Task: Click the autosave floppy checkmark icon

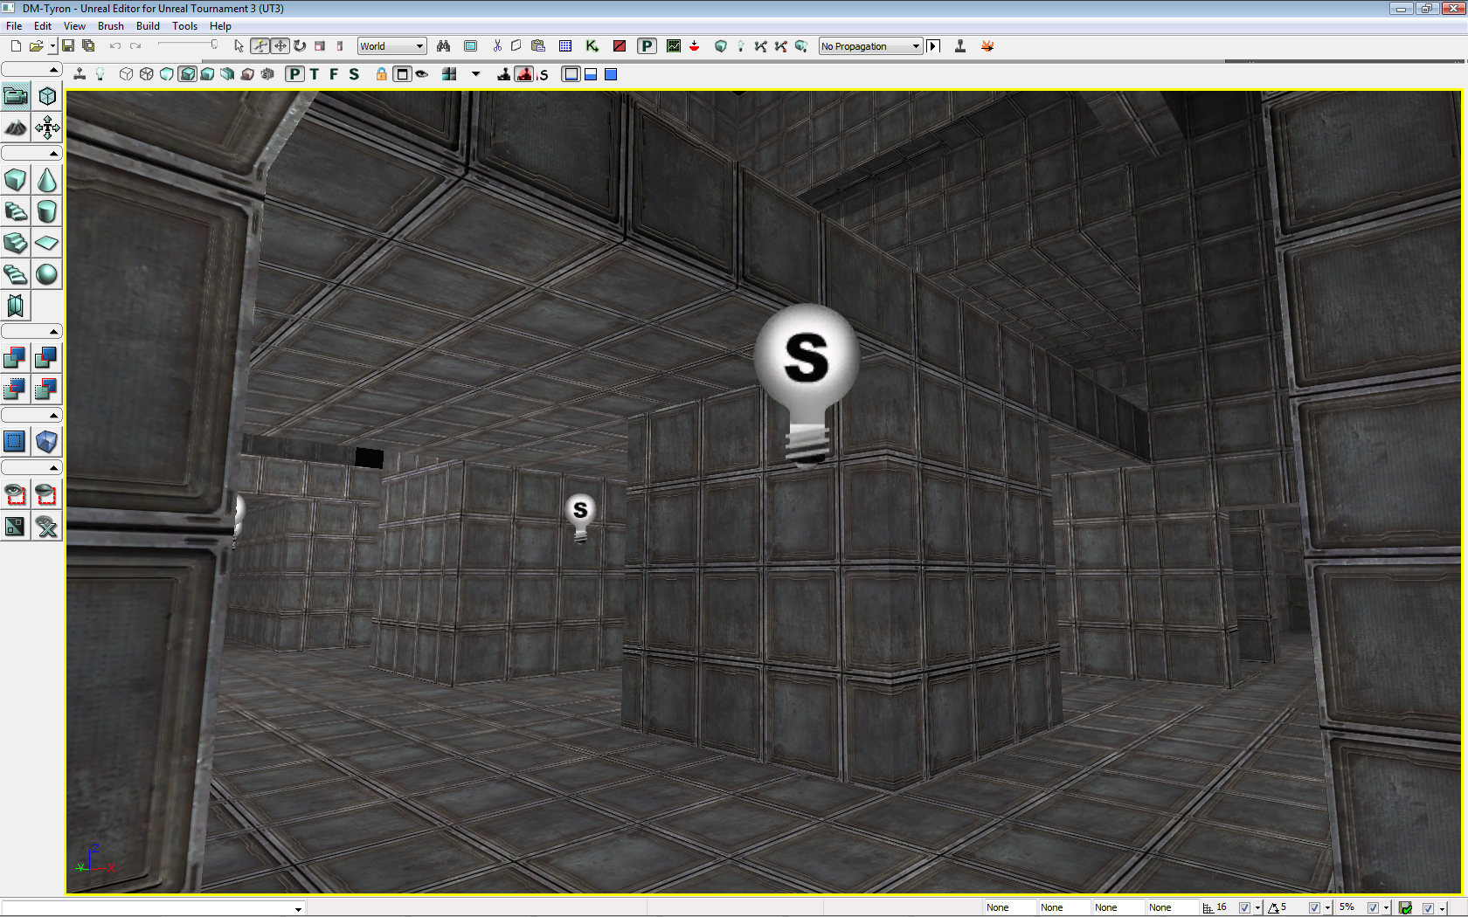Action: click(x=1405, y=907)
